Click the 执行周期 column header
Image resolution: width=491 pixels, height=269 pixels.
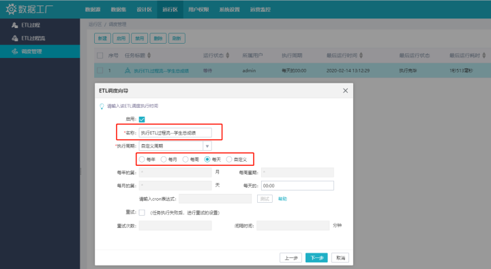pos(292,55)
